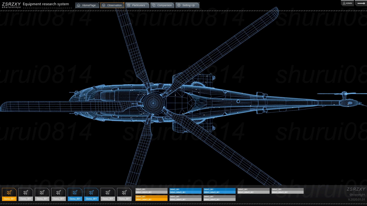Go to the Comparison tab

click(162, 5)
